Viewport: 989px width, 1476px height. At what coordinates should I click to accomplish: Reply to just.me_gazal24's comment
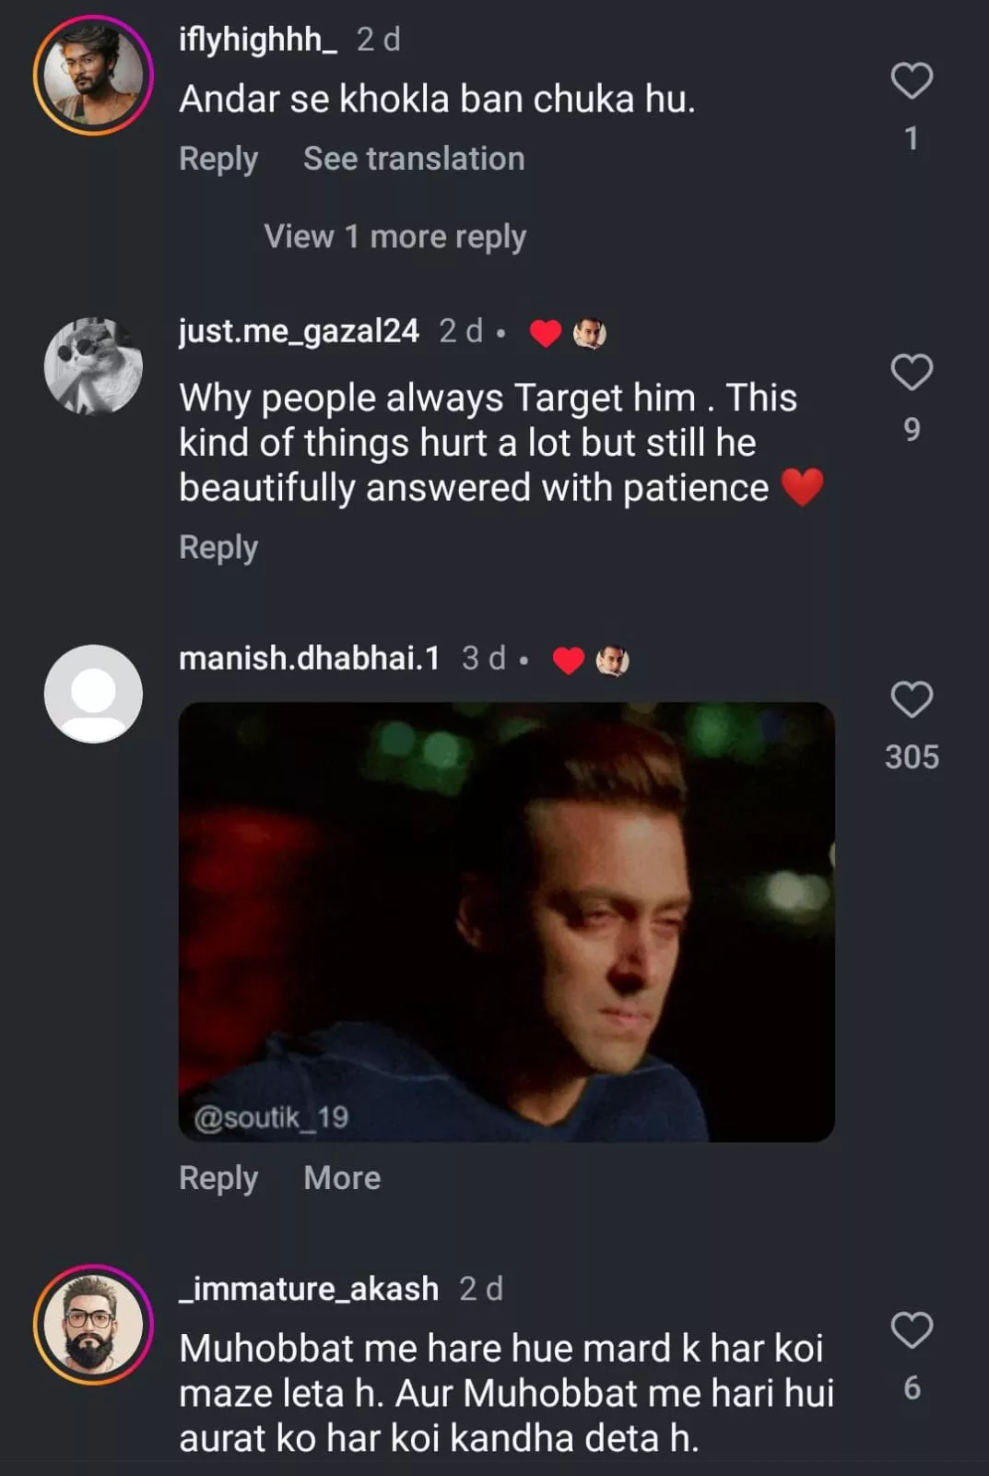coord(218,547)
